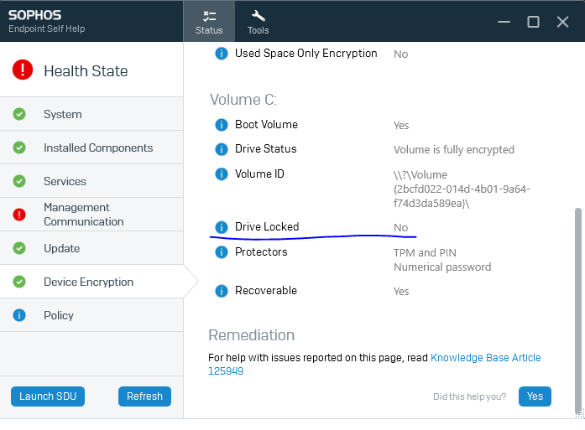Click the Remediation heading
The height and width of the screenshot is (430, 585).
pyautogui.click(x=252, y=335)
